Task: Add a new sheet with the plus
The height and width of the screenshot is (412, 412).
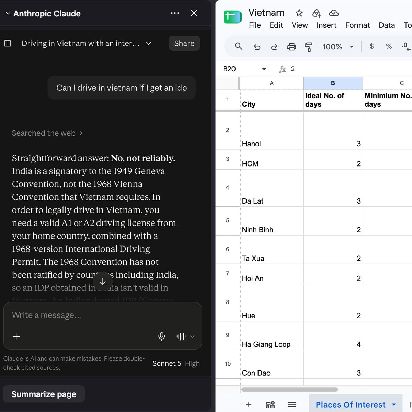Action: pos(249,404)
